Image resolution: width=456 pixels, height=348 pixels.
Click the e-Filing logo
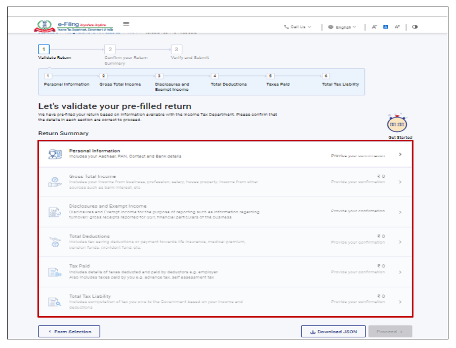[74, 26]
